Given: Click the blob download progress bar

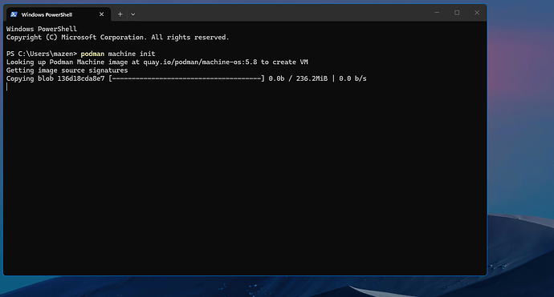Looking at the screenshot, I should (186, 78).
